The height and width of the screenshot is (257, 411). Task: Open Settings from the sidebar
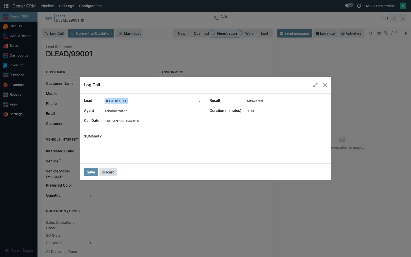coord(16,114)
